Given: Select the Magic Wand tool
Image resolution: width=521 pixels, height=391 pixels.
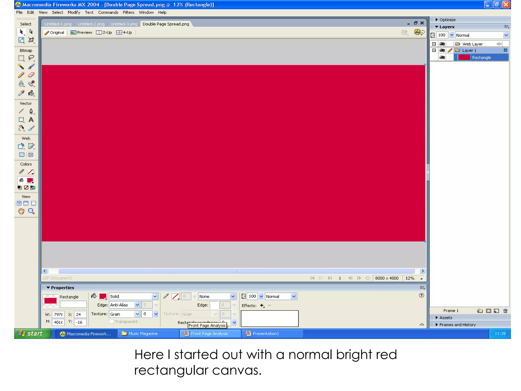Looking at the screenshot, I should coord(21,67).
